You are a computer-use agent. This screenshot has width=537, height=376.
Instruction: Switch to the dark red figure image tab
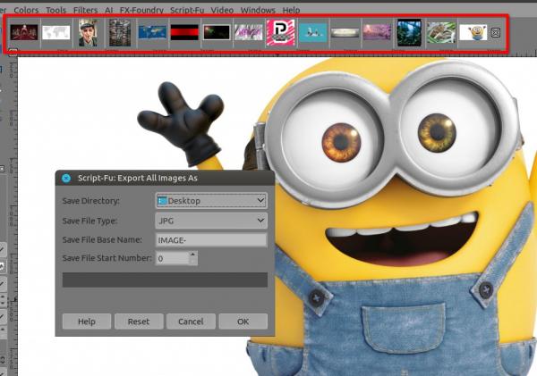24,32
